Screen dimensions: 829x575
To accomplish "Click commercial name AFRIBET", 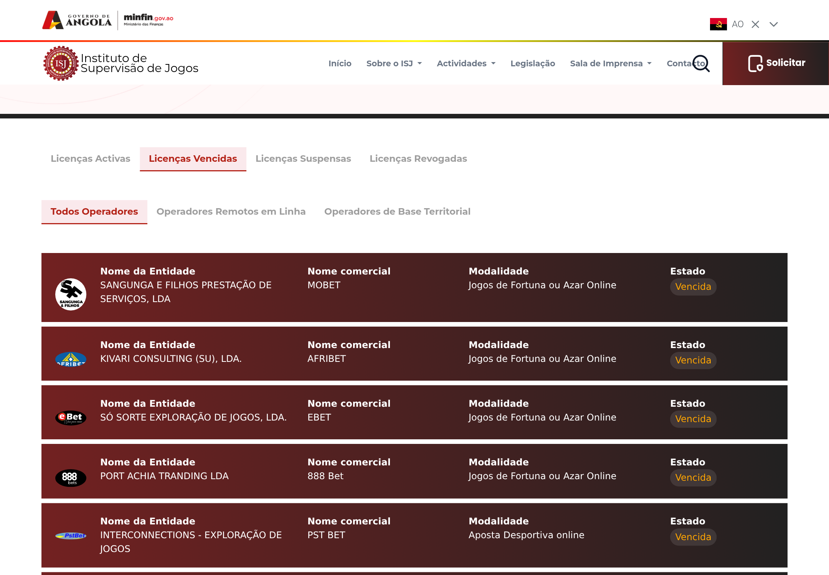I will pyautogui.click(x=327, y=359).
